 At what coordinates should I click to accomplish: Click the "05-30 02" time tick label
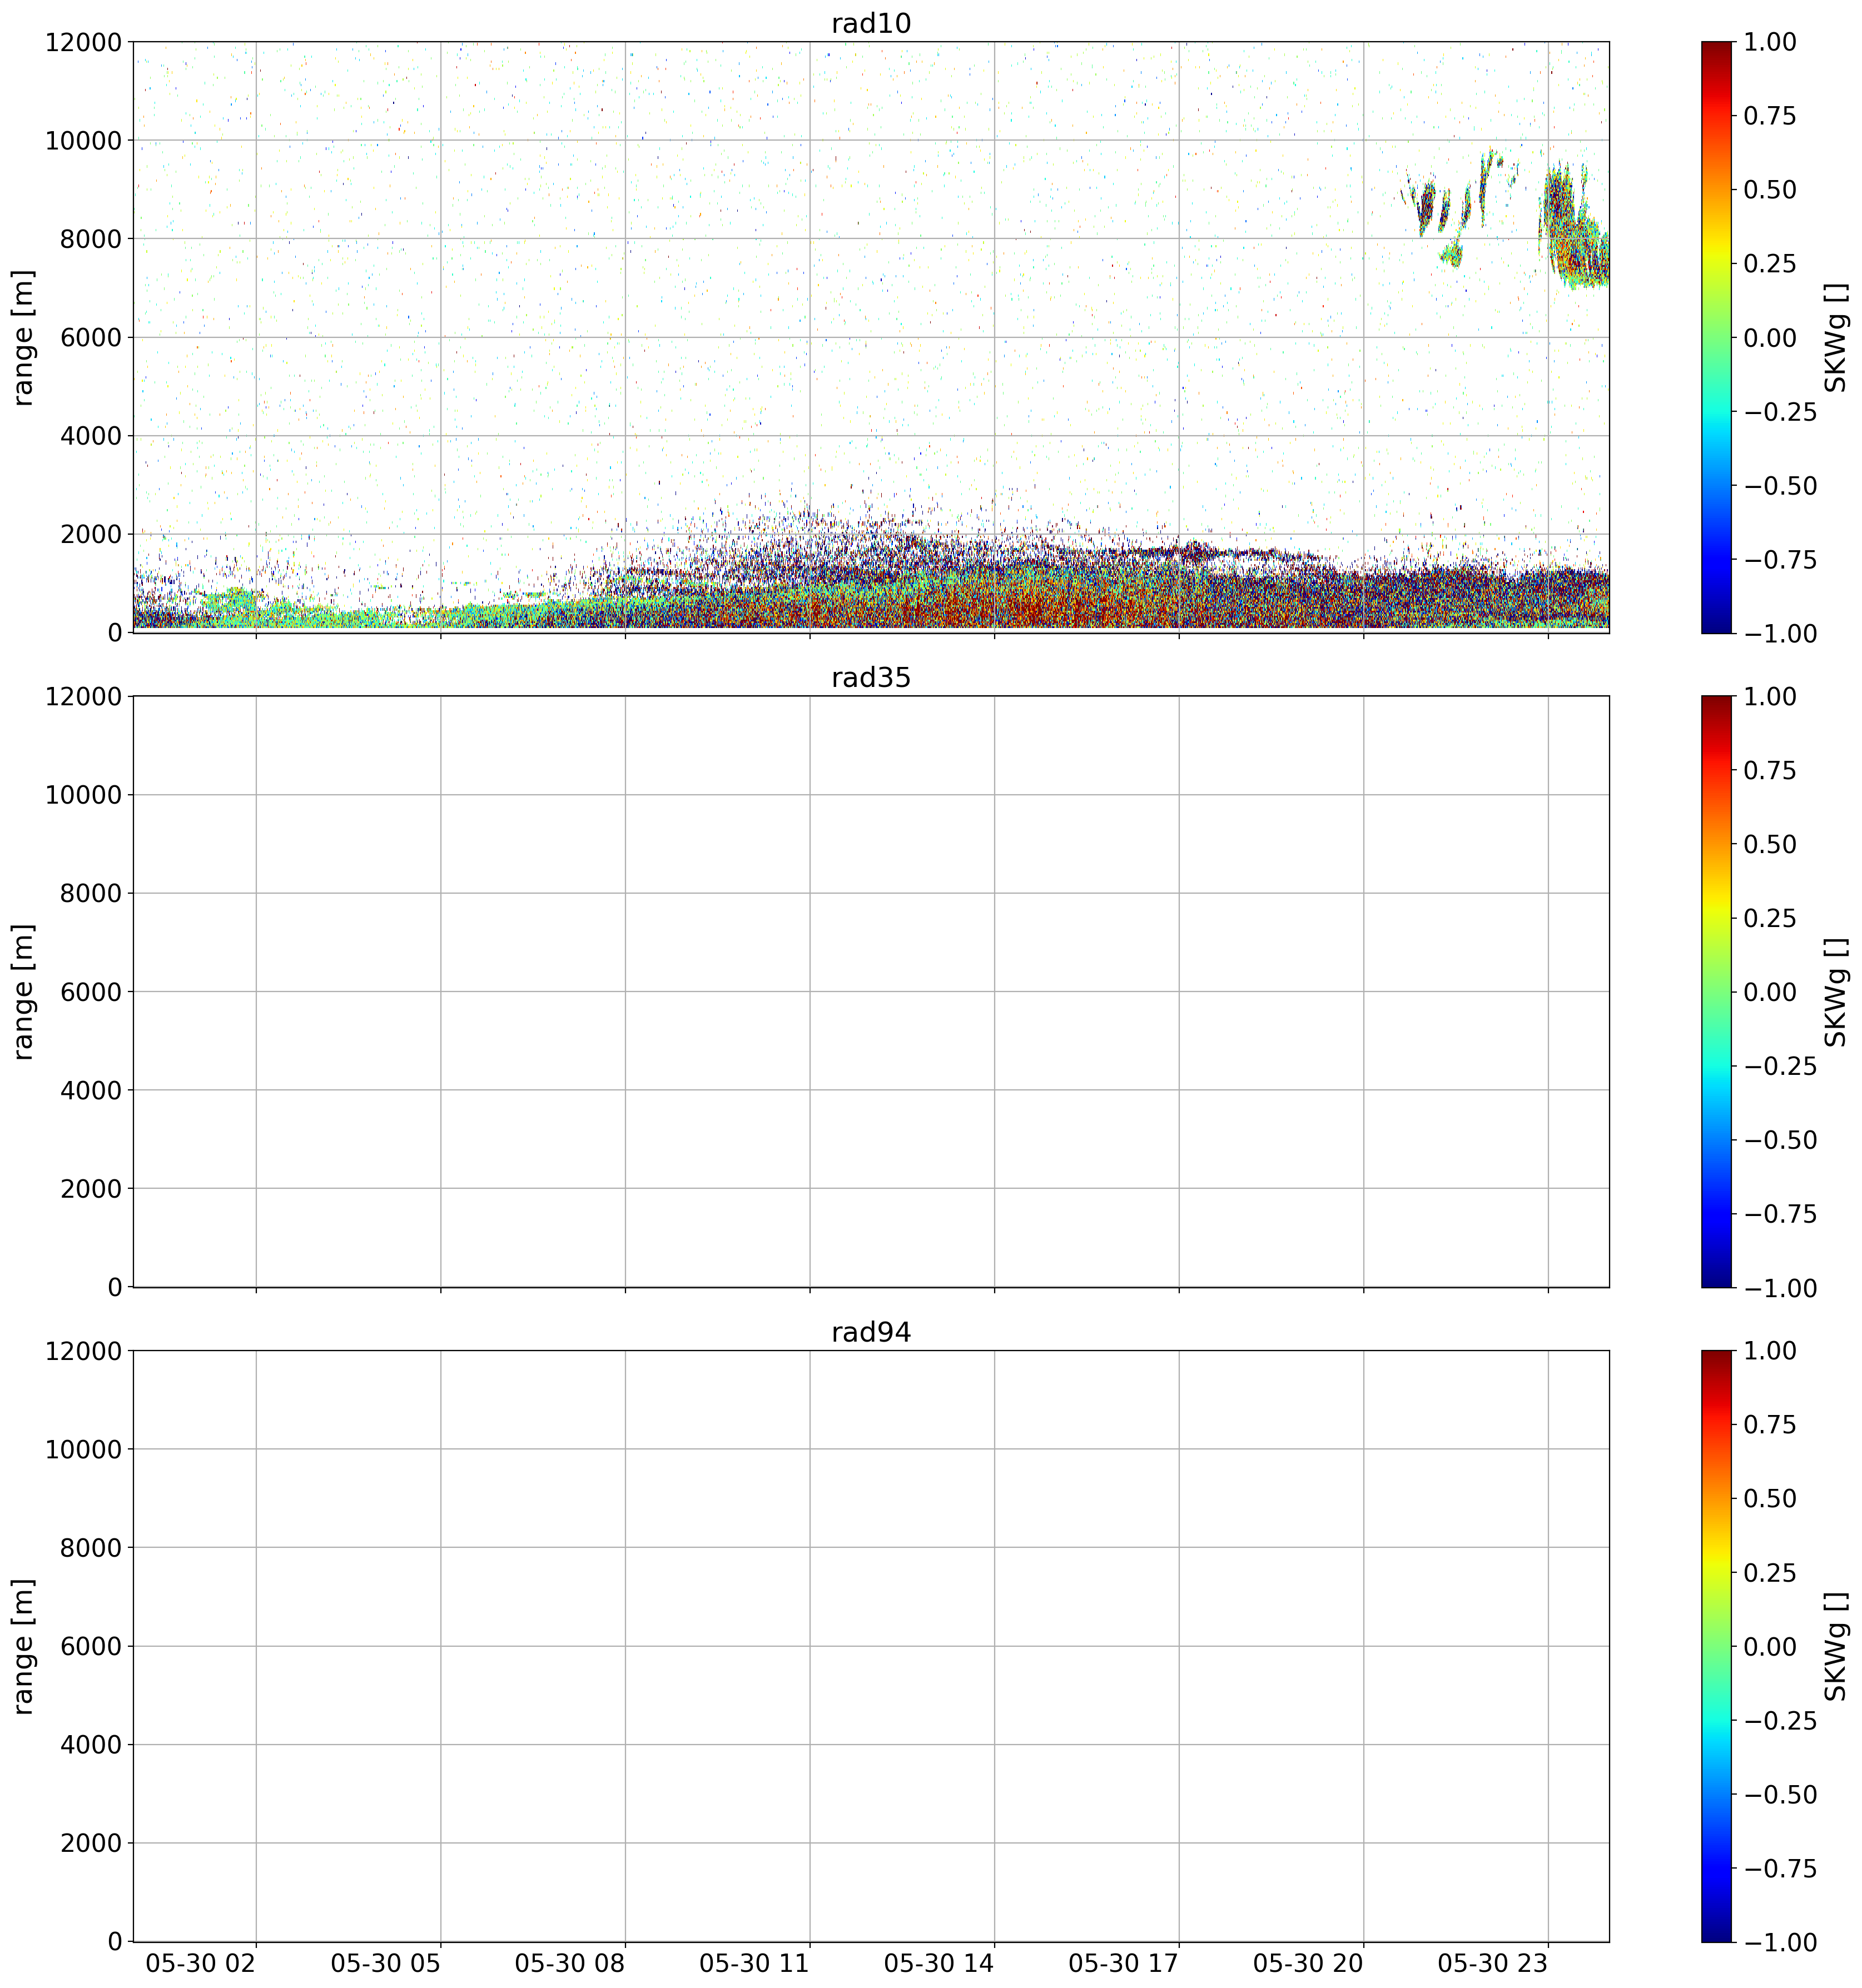click(201, 1963)
